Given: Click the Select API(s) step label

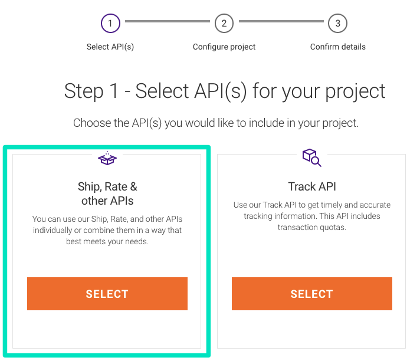Looking at the screenshot, I should pos(110,47).
